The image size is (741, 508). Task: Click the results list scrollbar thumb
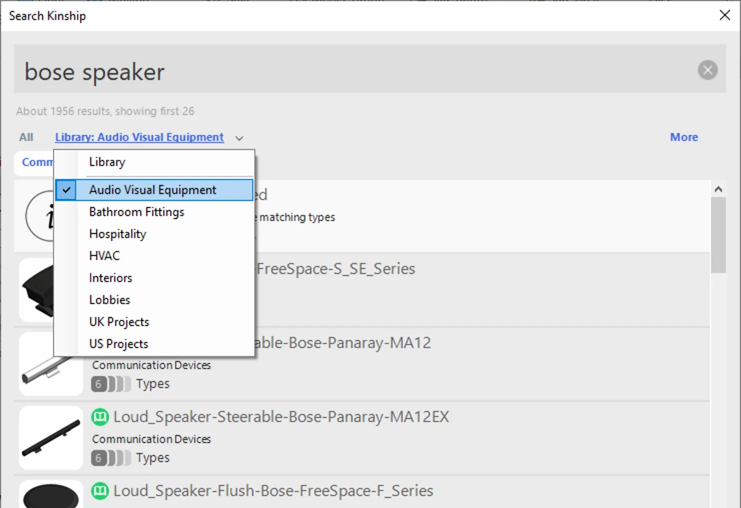tap(718, 235)
